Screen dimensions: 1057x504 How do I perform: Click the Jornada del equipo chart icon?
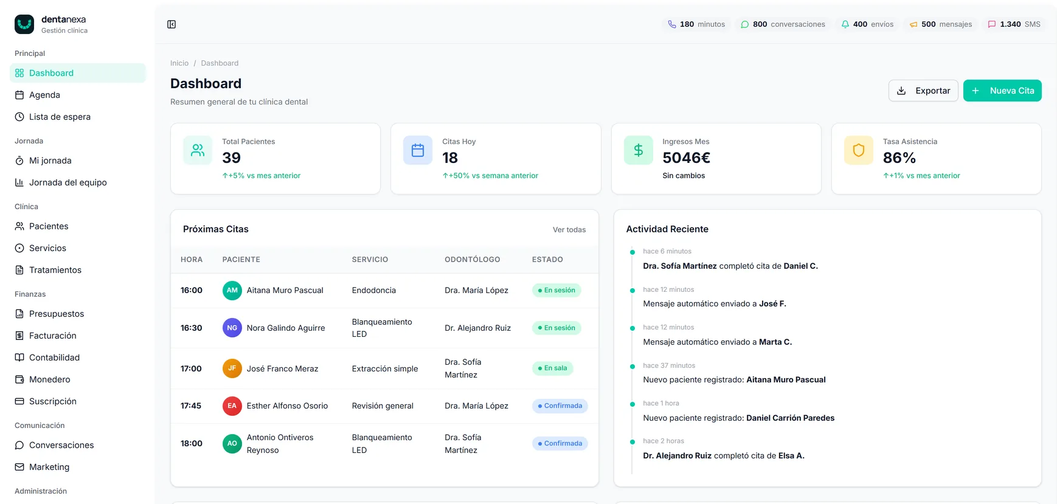pyautogui.click(x=19, y=182)
